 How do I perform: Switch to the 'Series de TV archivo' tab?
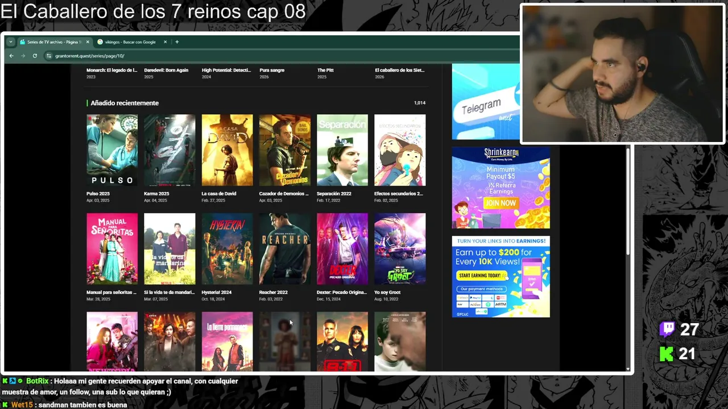tap(55, 42)
